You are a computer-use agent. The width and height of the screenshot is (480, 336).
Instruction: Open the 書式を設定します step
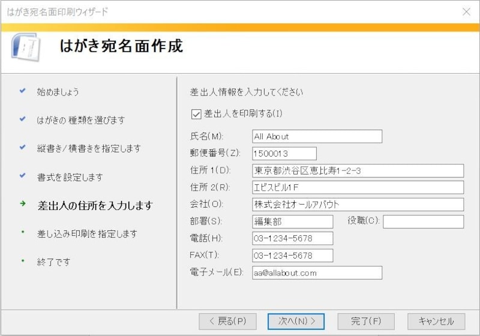coord(70,178)
